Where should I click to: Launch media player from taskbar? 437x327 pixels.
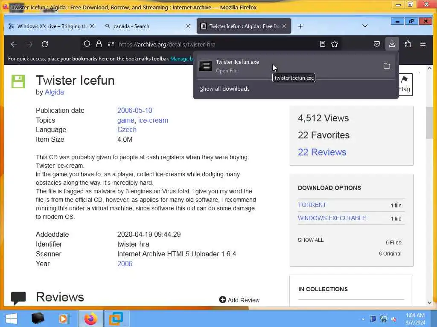point(64,318)
